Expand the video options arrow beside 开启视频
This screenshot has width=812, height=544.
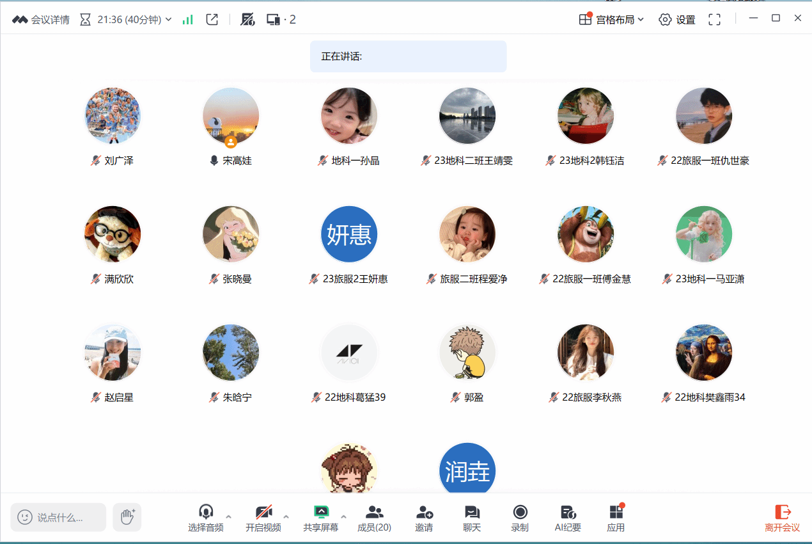click(x=286, y=516)
